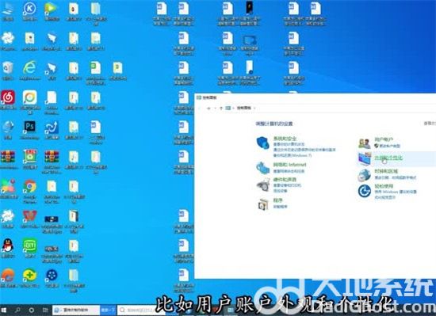Click the up-arrow in Control Panel navigation
Viewport: 436px width, 316px height.
(x=221, y=108)
